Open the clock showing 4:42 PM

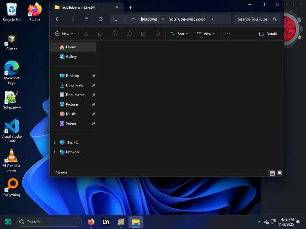[x=286, y=222]
